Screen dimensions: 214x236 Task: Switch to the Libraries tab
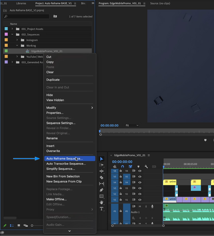point(21,3)
